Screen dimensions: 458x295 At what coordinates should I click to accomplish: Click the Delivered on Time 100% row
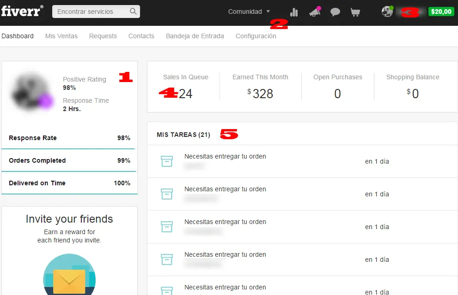(x=69, y=183)
